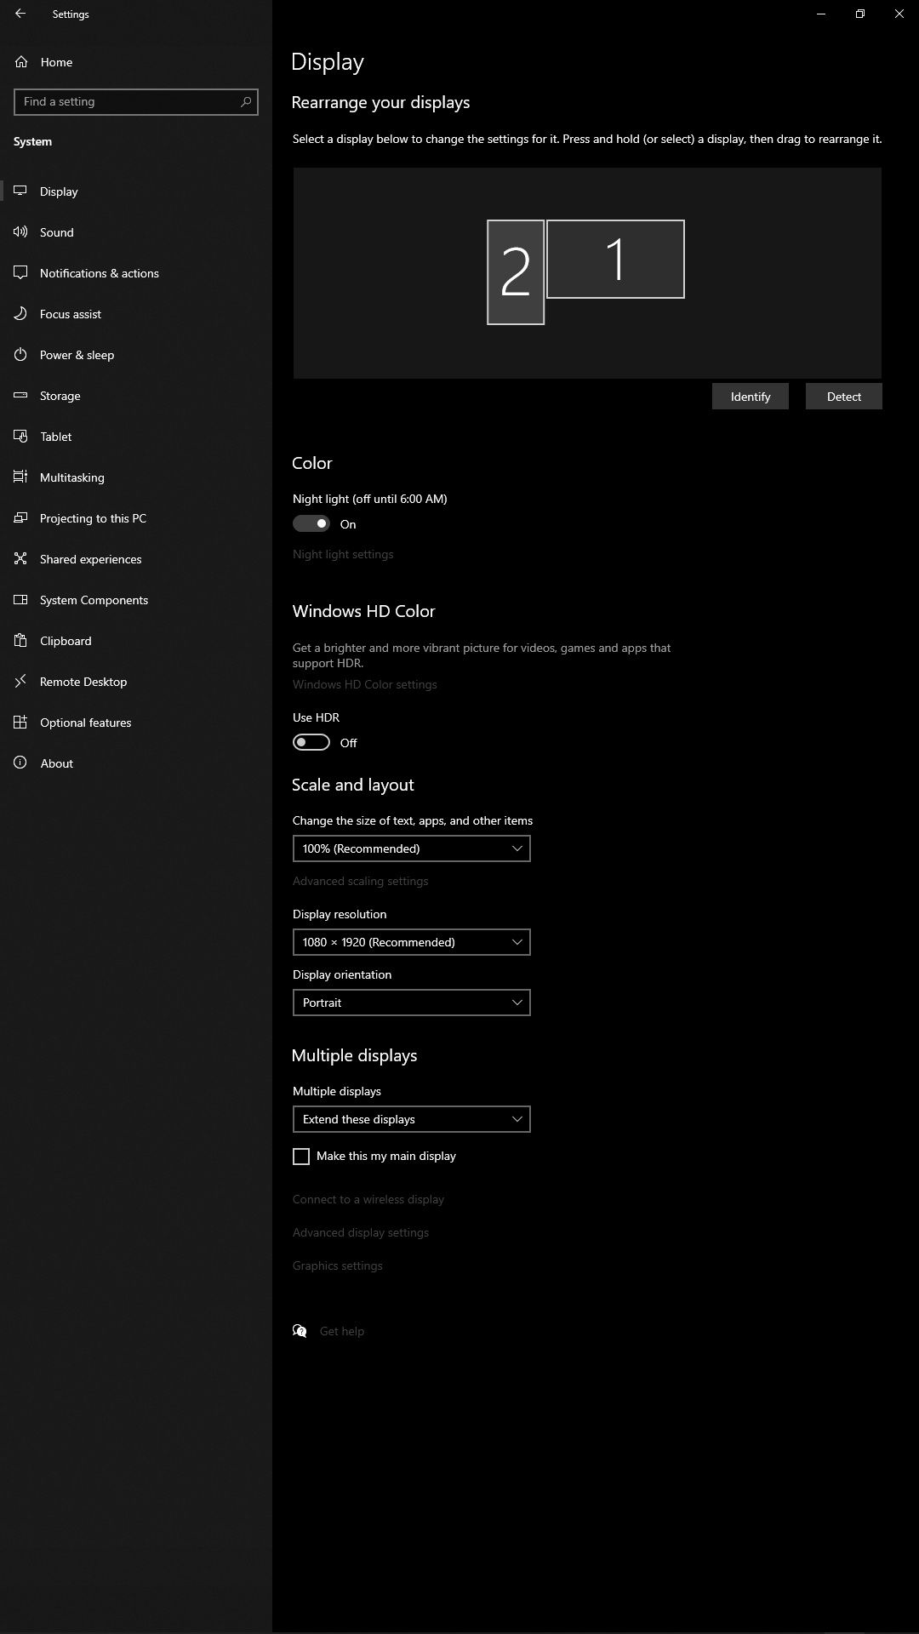
Task: Go to Notifications & actions settings
Action: click(136, 272)
